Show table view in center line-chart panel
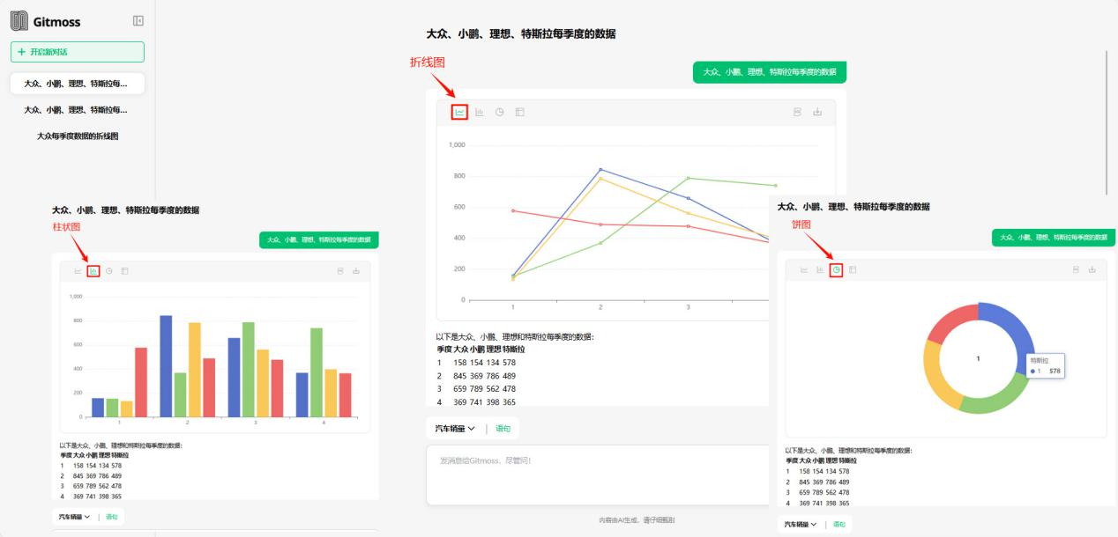This screenshot has height=537, width=1118. 519,112
